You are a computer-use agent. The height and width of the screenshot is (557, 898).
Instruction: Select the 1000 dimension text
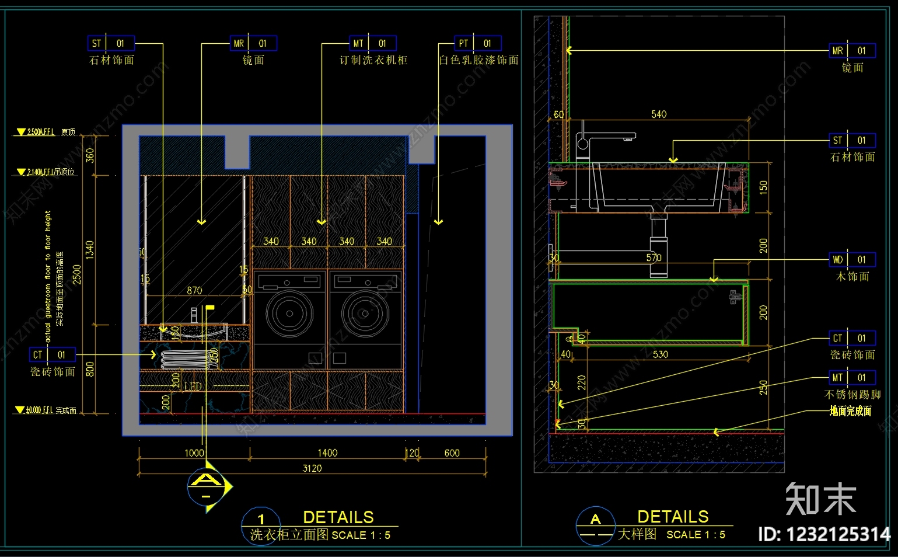[194, 453]
